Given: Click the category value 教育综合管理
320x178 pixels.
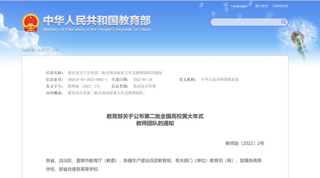Looking at the screenshot, I should 145,86.
